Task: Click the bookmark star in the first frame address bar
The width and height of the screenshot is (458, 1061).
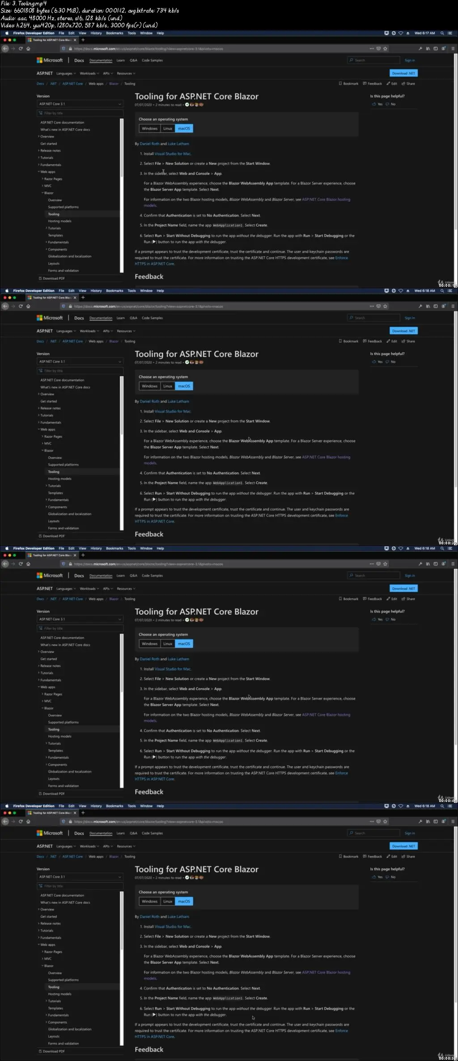Action: click(385, 48)
